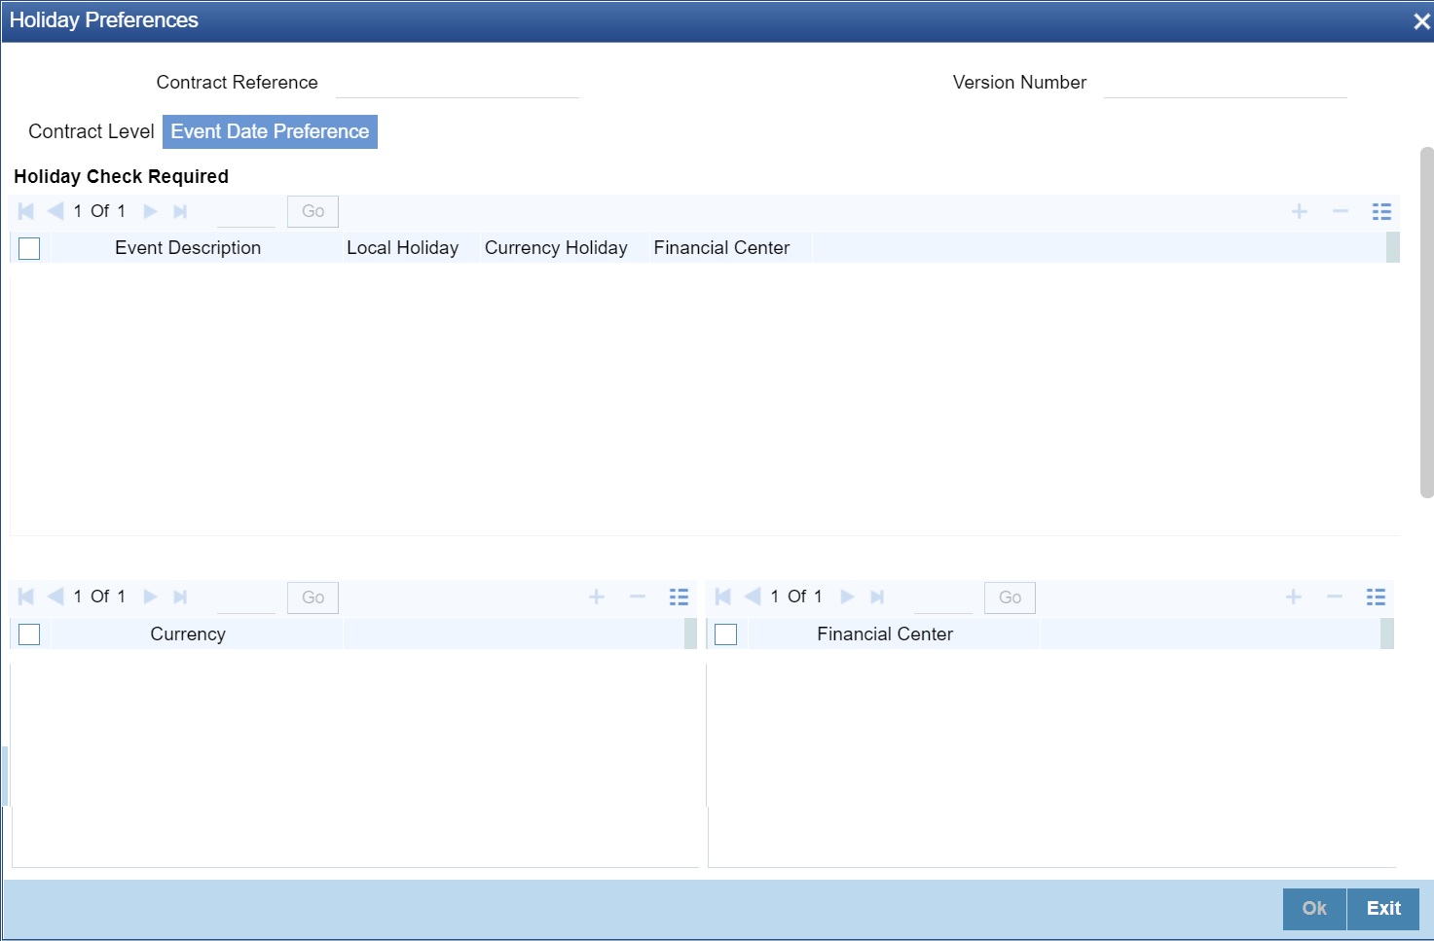This screenshot has width=1434, height=941.
Task: Click Go in Holiday Check Required grid
Action: coord(313,211)
